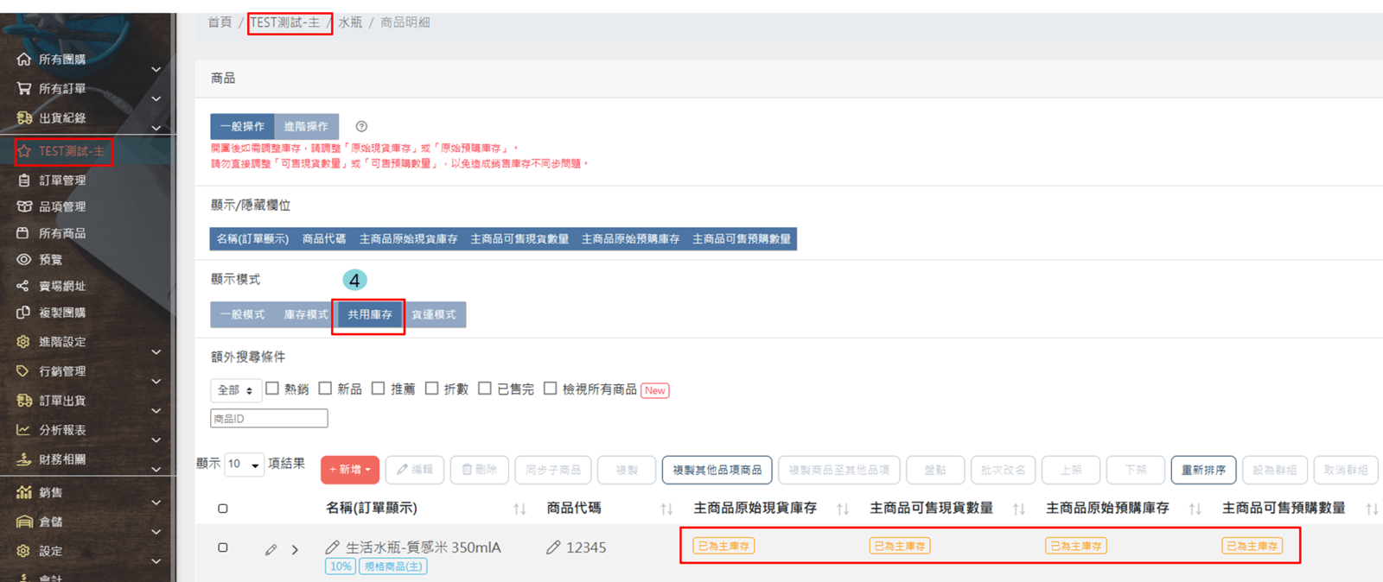Select the 共用庫存 display mode

pyautogui.click(x=369, y=314)
